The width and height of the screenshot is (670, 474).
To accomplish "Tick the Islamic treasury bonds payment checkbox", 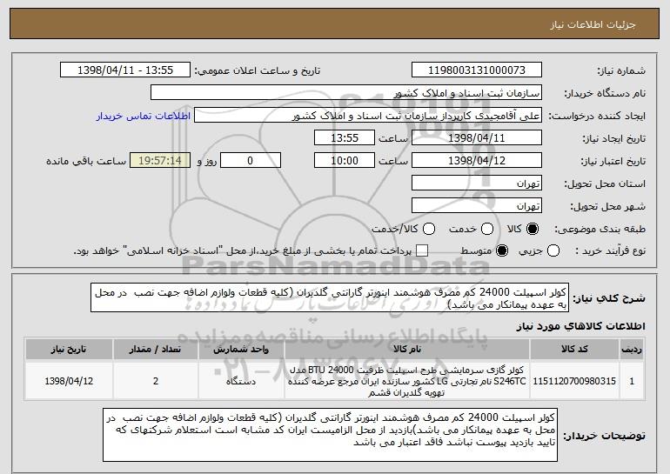I will click(x=422, y=250).
